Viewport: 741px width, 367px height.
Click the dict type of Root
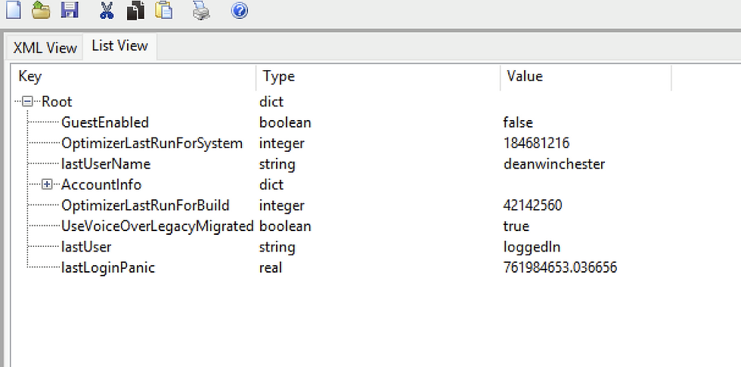click(271, 101)
